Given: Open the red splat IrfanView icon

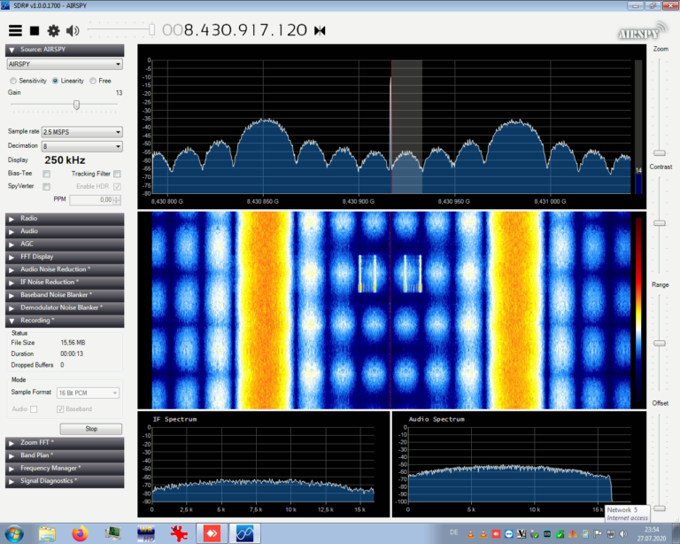Looking at the screenshot, I should coord(179,533).
